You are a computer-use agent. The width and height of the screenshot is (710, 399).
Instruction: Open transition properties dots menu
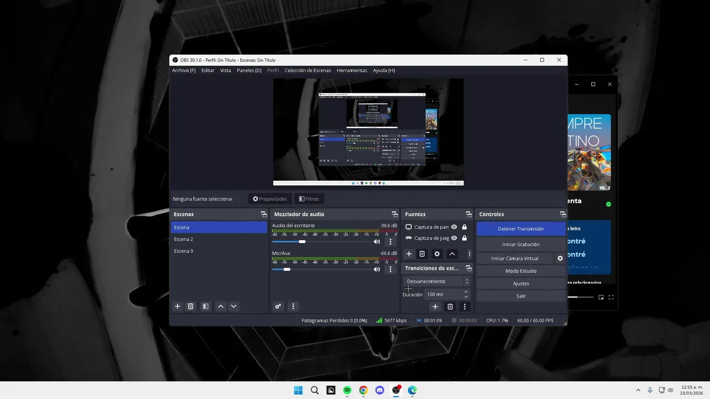(465, 306)
